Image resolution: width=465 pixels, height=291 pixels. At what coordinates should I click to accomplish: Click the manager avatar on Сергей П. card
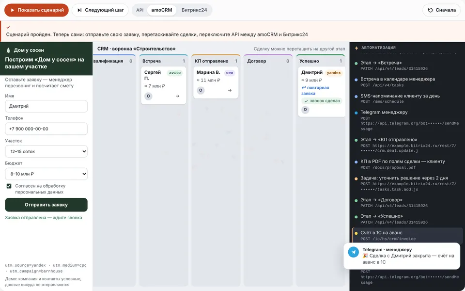[148, 96]
